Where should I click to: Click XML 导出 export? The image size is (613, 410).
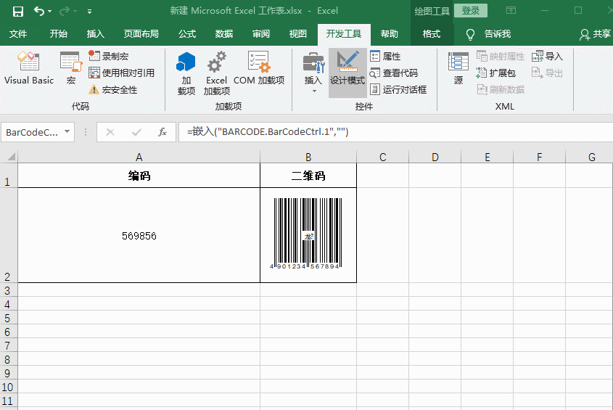coord(547,73)
